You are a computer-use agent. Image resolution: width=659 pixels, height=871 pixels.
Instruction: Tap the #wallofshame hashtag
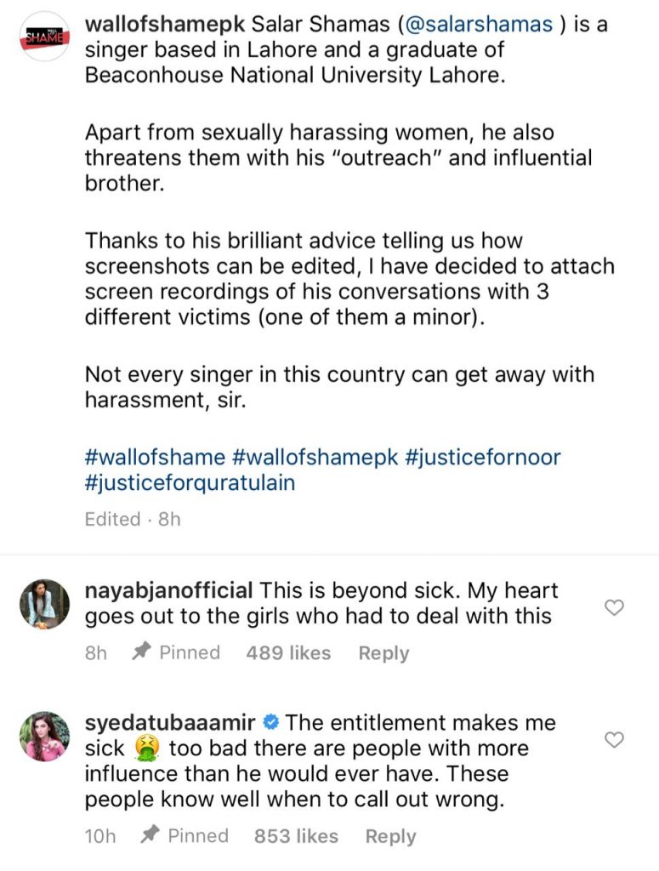pyautogui.click(x=155, y=457)
